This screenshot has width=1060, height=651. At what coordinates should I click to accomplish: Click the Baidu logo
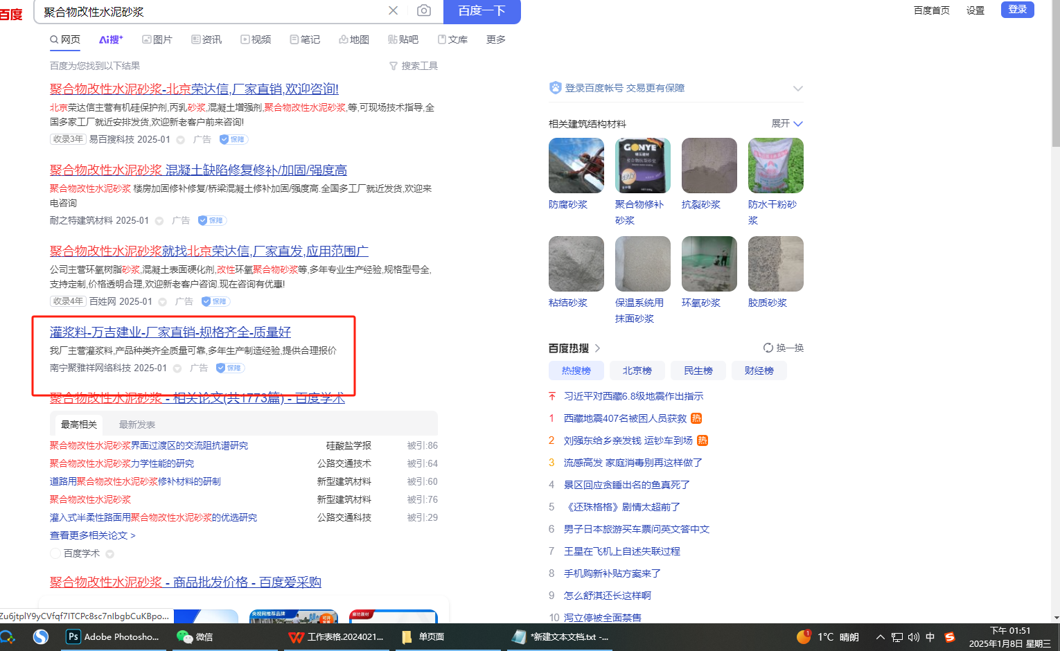click(11, 14)
